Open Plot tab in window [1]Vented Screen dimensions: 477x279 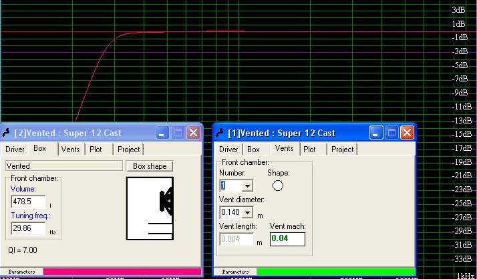tap(309, 150)
